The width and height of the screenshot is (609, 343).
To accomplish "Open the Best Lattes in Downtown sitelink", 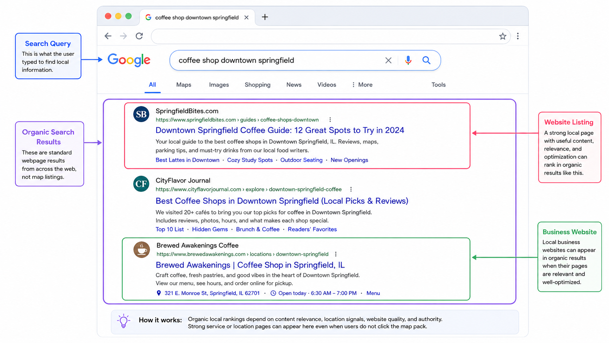I will pyautogui.click(x=188, y=160).
